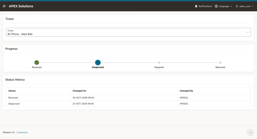
Task: Click the APEX Solutions app title
Action: 21,6
